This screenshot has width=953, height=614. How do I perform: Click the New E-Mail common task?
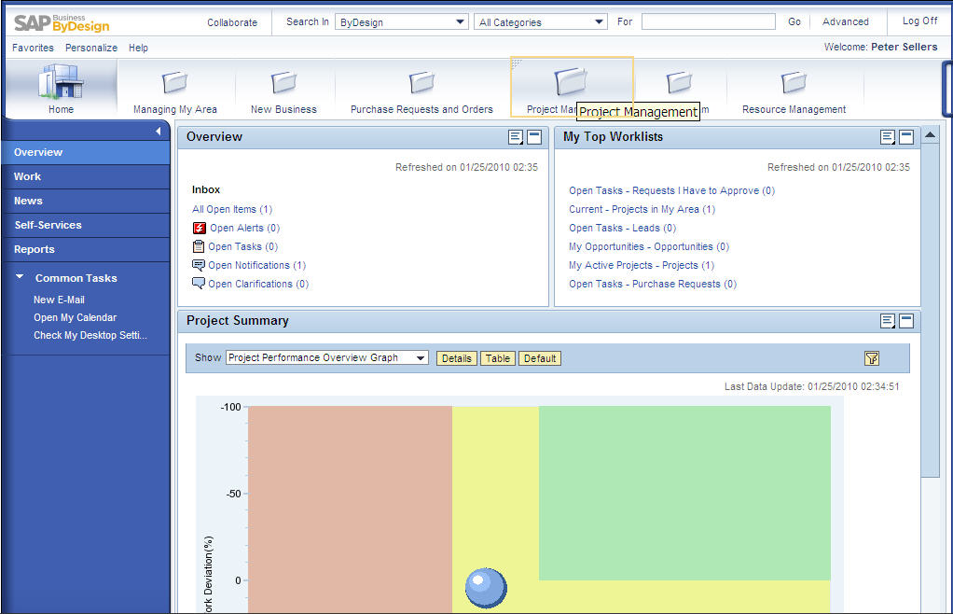point(59,300)
